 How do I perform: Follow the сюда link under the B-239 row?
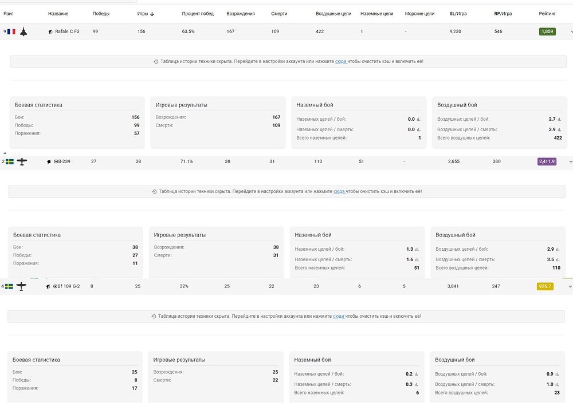[x=339, y=191]
